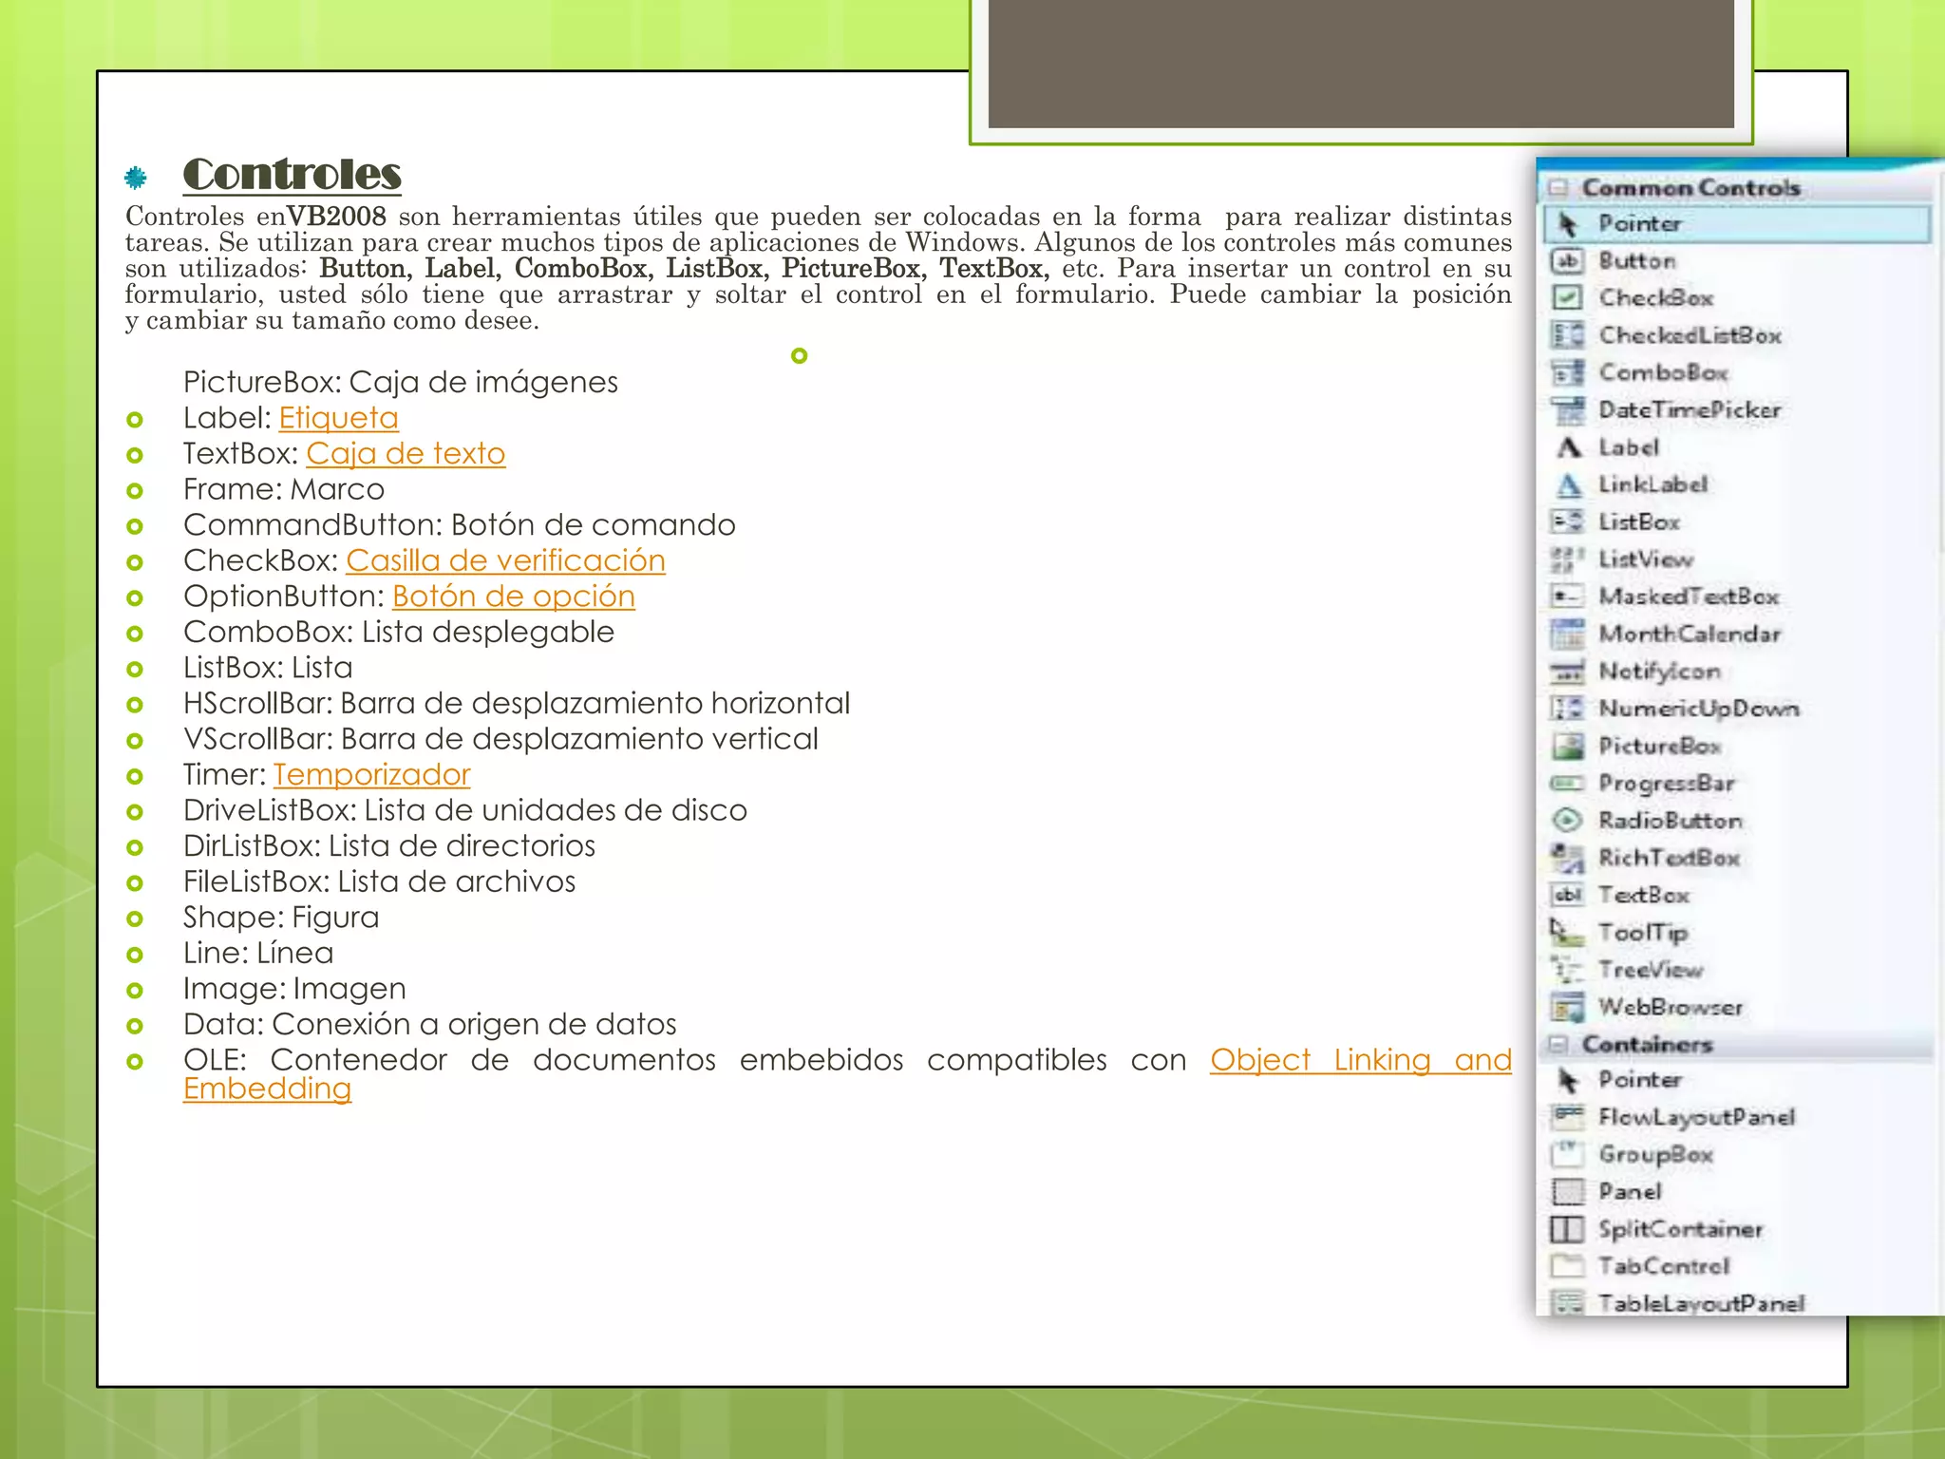
Task: Pick the Panel container icon
Action: 1567,1192
